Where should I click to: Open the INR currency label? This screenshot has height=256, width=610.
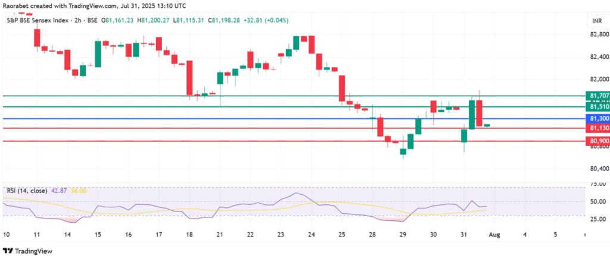(x=597, y=22)
